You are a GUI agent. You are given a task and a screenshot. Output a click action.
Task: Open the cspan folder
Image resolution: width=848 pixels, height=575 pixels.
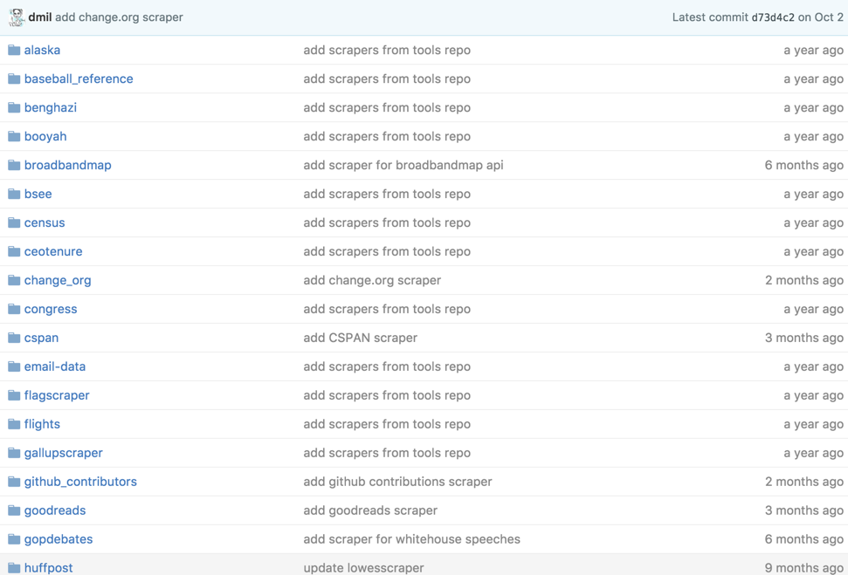(x=41, y=338)
